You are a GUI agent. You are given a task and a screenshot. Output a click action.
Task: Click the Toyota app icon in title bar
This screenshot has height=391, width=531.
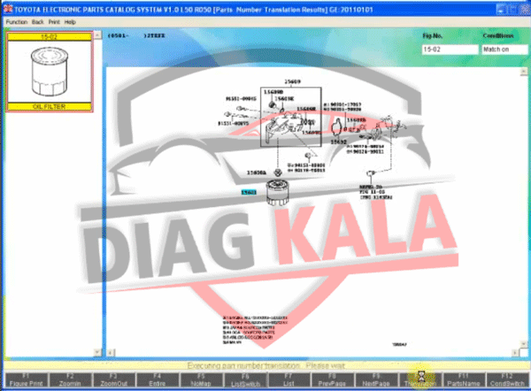[x=7, y=9]
